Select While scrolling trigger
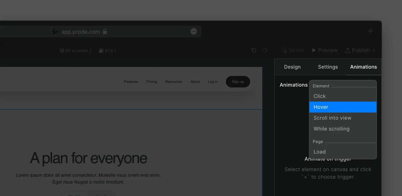Image resolution: width=402 pixels, height=196 pixels. pos(343,129)
